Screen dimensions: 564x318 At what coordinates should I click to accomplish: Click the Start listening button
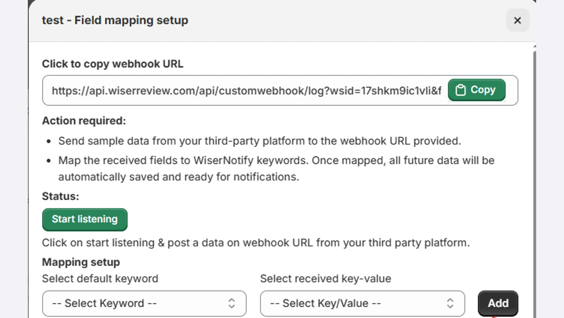(85, 219)
